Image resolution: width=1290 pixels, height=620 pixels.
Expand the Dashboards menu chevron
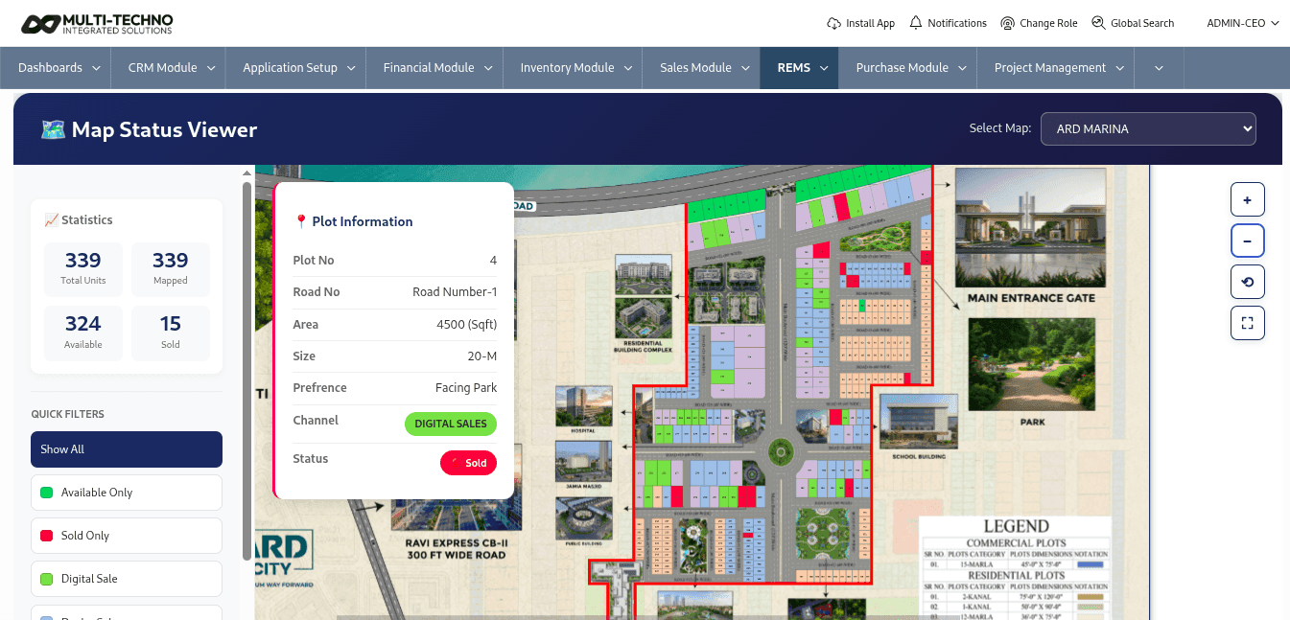point(97,68)
